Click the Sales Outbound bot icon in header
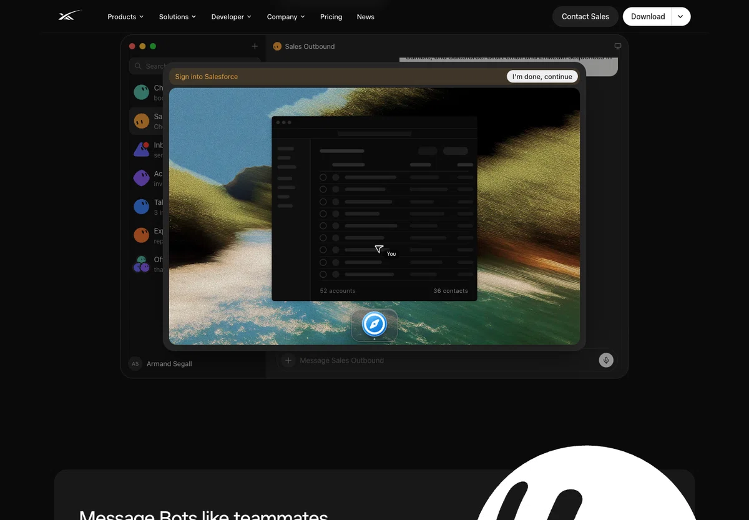The image size is (749, 520). click(277, 46)
